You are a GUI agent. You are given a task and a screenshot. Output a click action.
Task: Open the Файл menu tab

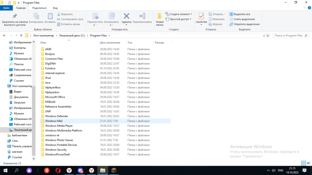(6, 8)
